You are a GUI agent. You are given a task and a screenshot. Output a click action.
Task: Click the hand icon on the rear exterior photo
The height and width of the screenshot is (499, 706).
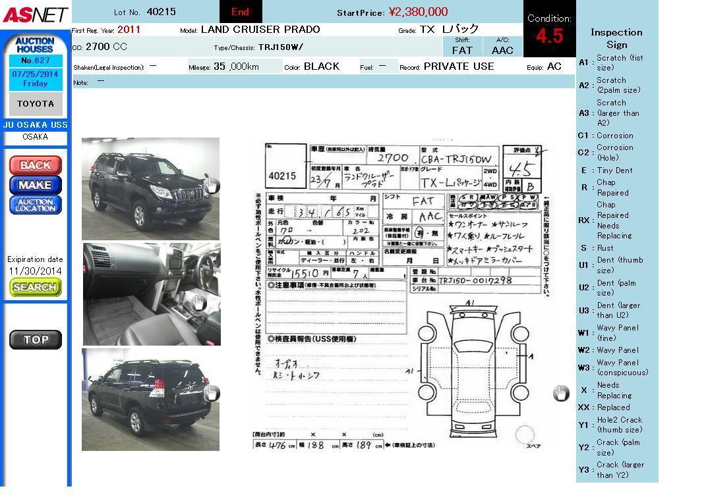point(210,393)
